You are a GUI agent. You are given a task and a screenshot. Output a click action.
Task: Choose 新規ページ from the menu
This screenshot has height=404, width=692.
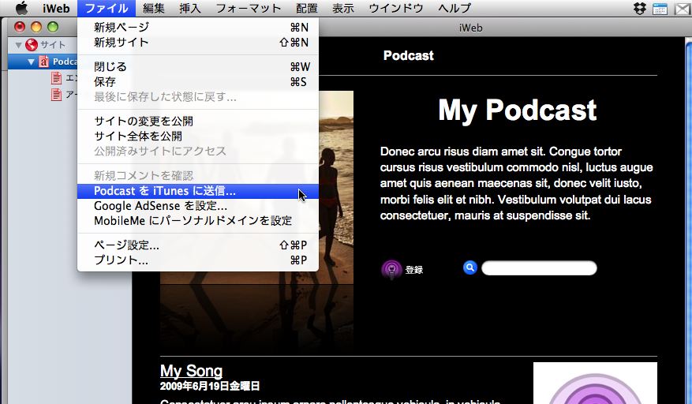pos(198,28)
